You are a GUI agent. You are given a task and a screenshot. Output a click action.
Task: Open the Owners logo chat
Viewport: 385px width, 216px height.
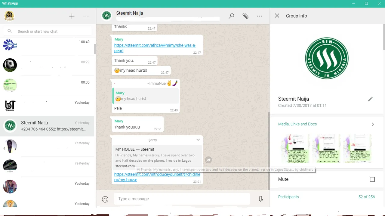click(x=10, y=106)
